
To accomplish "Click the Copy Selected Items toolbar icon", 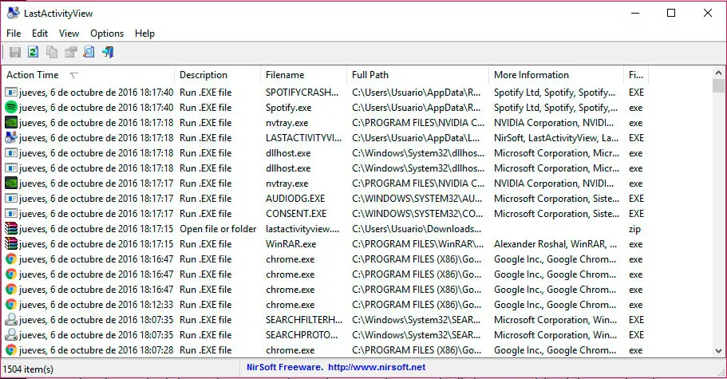I will click(51, 52).
